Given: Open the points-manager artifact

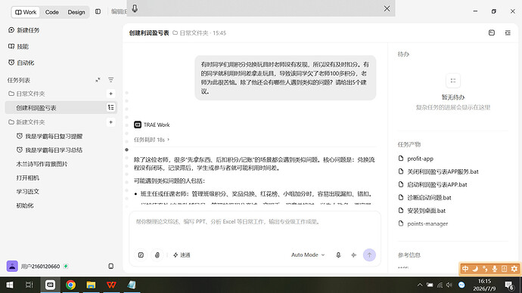Looking at the screenshot, I should (423, 224).
